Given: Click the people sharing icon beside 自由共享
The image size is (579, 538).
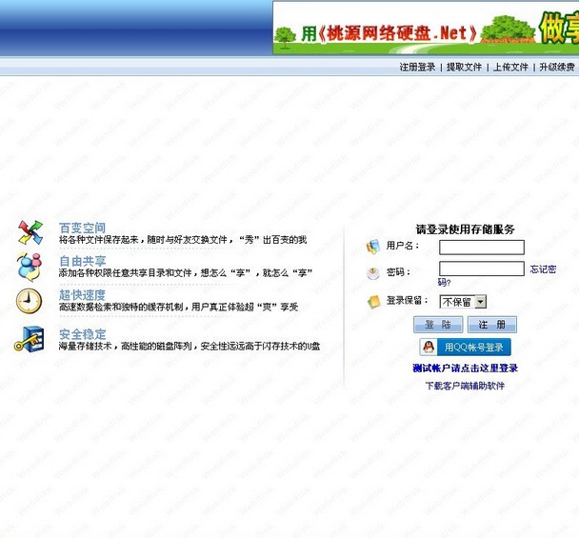Looking at the screenshot, I should point(29,267).
